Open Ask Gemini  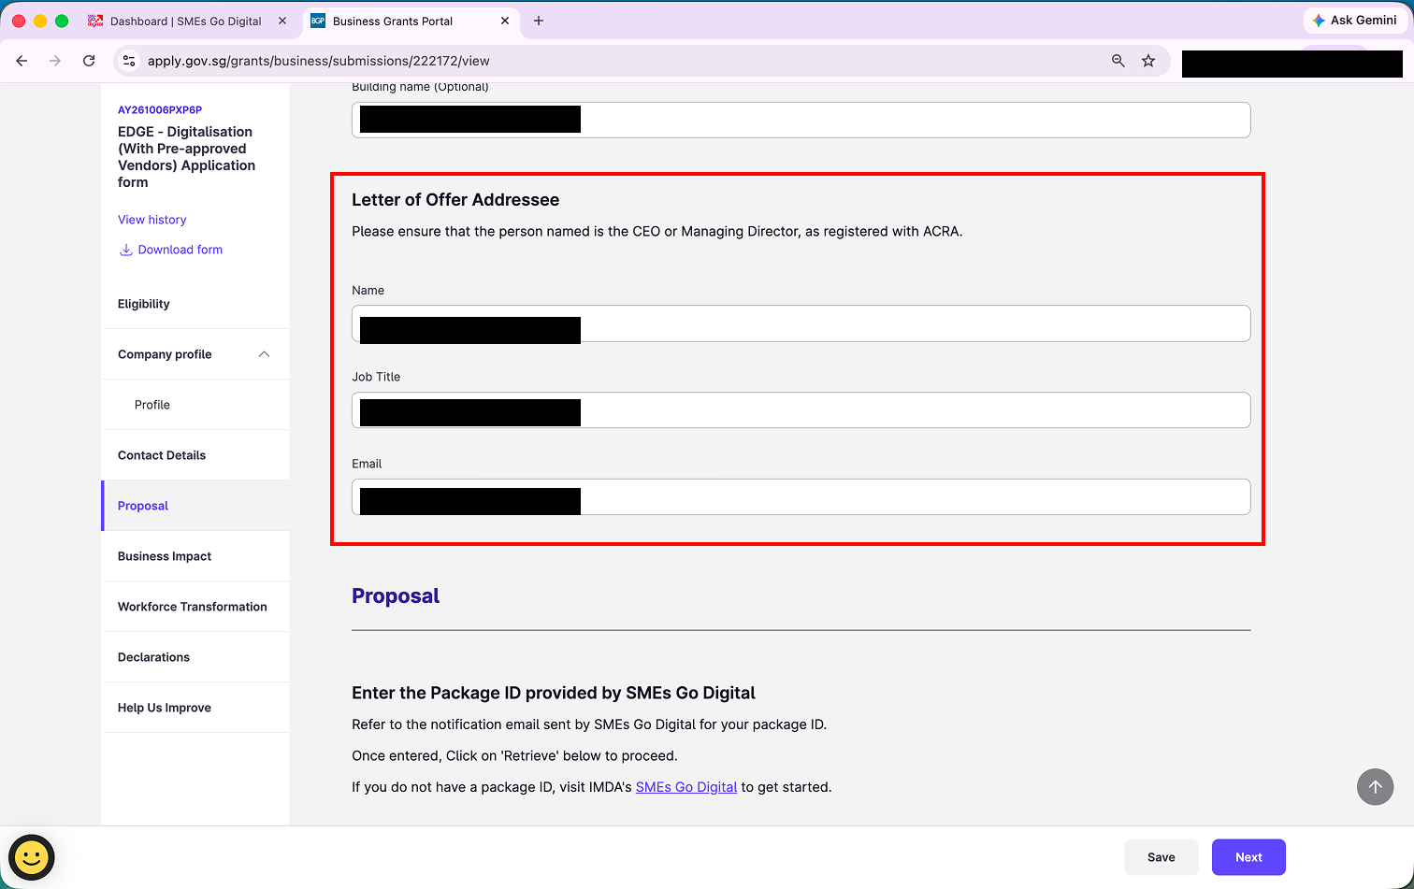tap(1355, 21)
